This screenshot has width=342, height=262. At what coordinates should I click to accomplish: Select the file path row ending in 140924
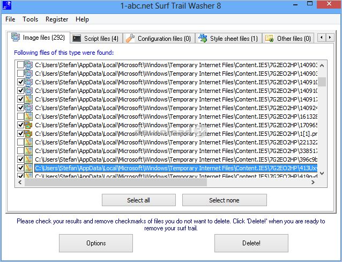(x=176, y=108)
